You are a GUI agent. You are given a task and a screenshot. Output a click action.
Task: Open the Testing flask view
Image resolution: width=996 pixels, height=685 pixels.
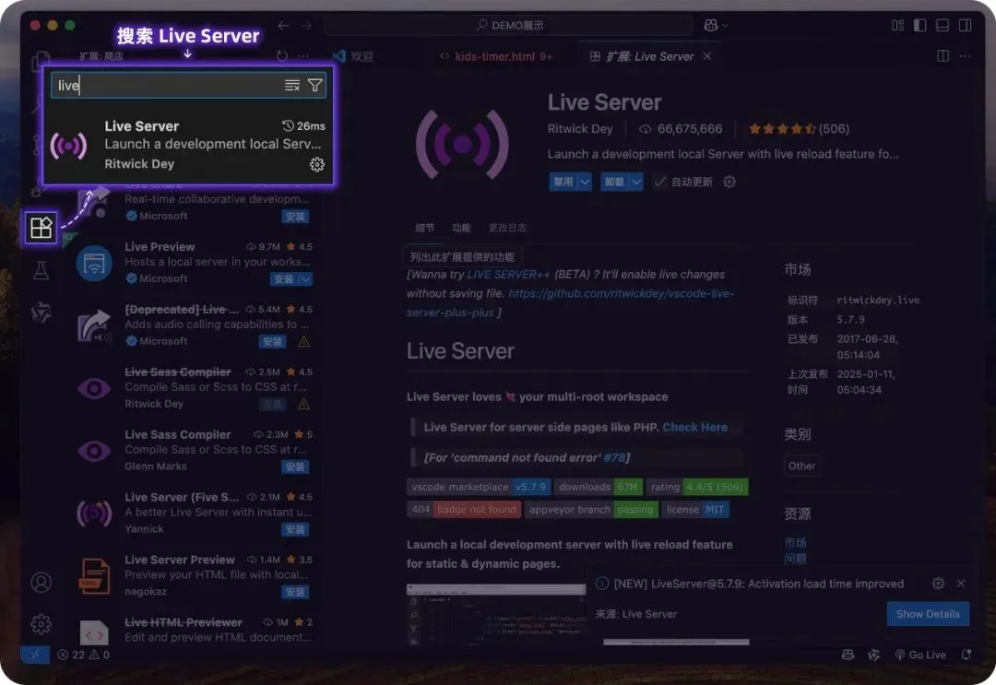point(41,271)
